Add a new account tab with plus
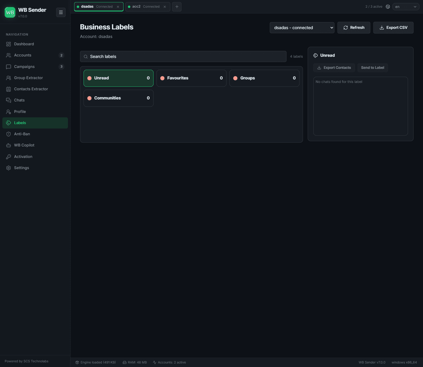This screenshot has height=367, width=423. click(x=177, y=6)
